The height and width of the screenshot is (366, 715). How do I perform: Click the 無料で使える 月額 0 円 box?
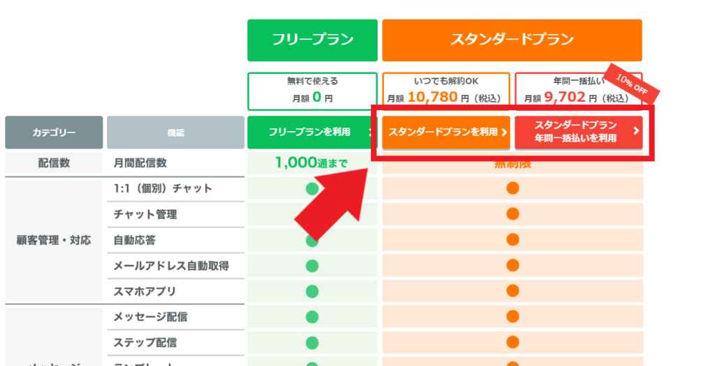click(x=312, y=91)
